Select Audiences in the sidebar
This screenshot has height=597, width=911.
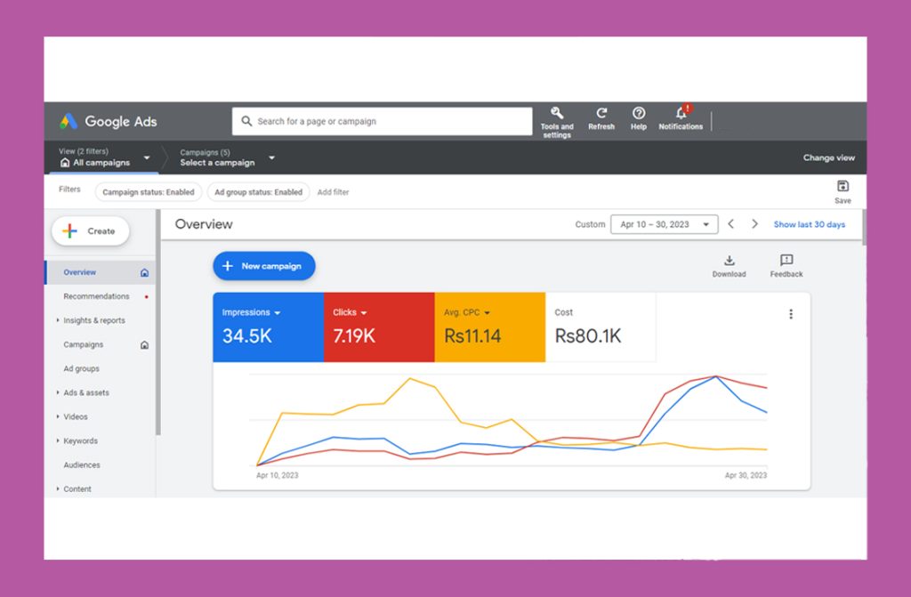tap(82, 464)
